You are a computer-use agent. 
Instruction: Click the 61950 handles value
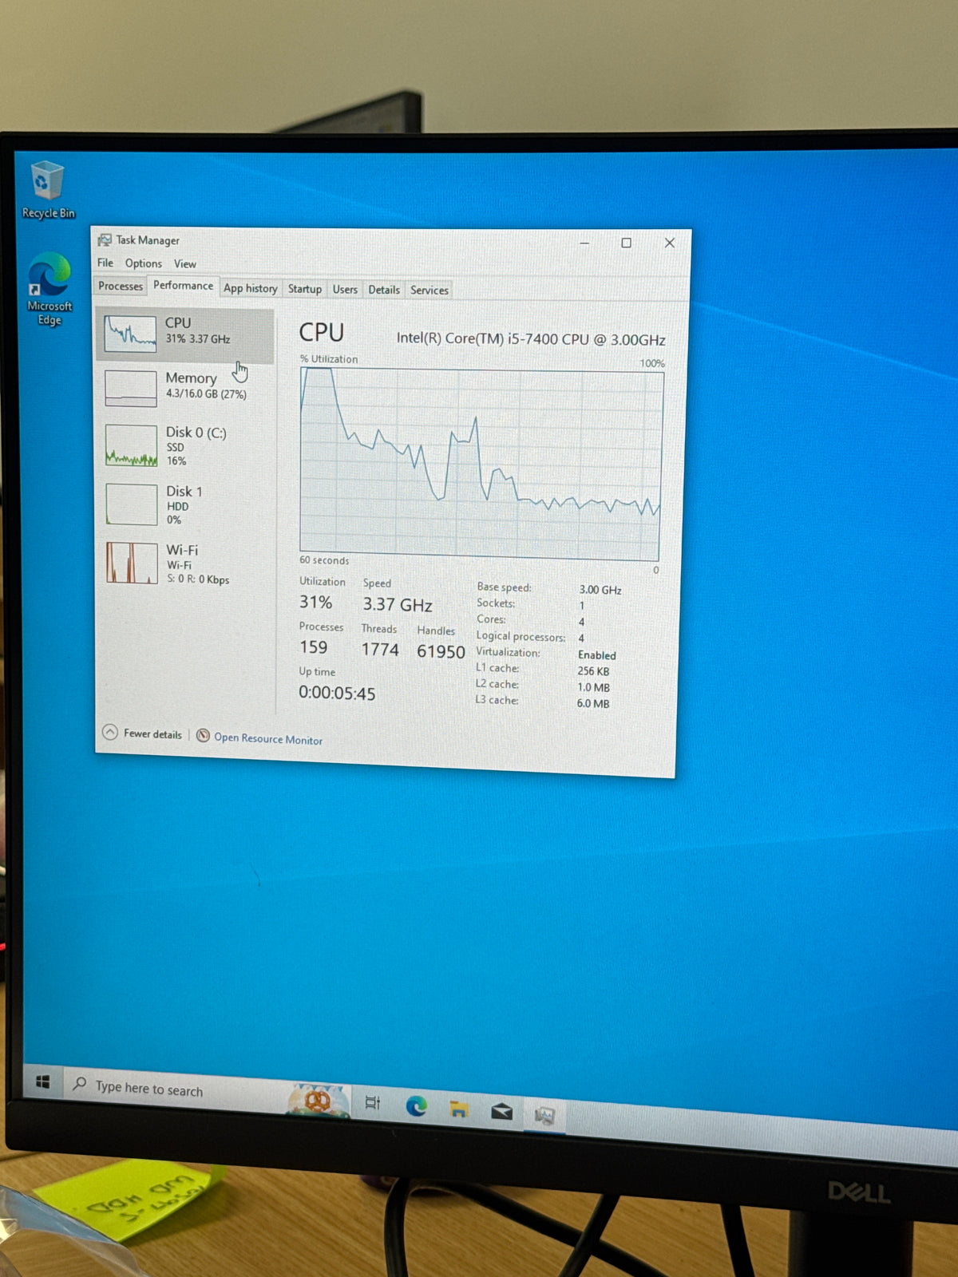coord(441,651)
